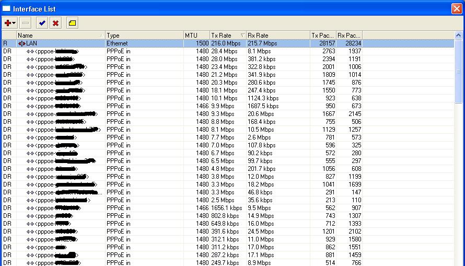The height and width of the screenshot is (266, 465).
Task: Click the yellow Comment button in toolbar
Action: pos(72,23)
